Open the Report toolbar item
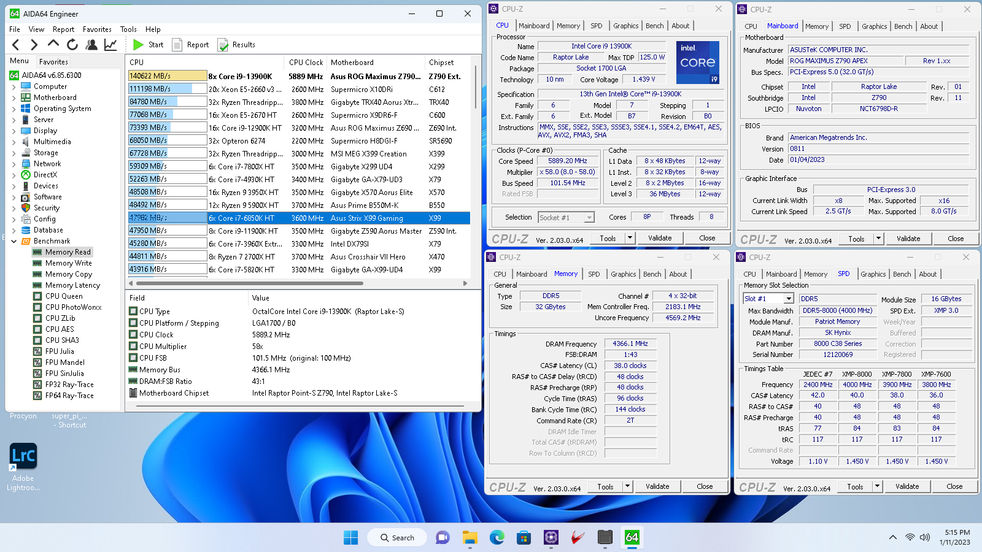The height and width of the screenshot is (552, 982). (191, 45)
